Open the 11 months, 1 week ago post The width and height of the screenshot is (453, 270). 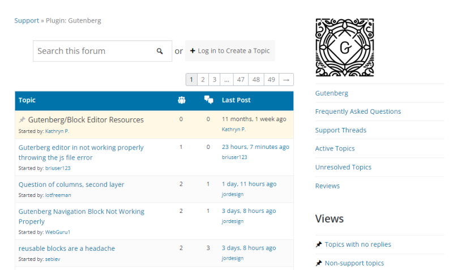tap(254, 119)
